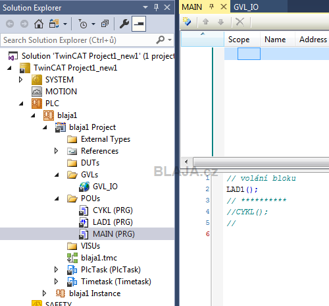Switch to the GVL_IO editor tab
Screen dimensions: 329x306
(246, 7)
